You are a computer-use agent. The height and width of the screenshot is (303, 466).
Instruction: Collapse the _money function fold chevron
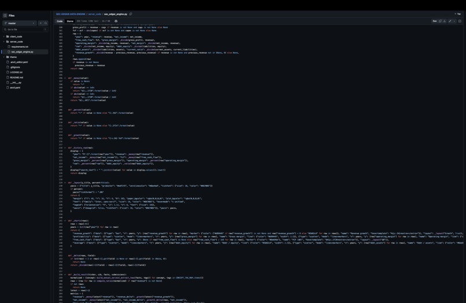(x=65, y=78)
